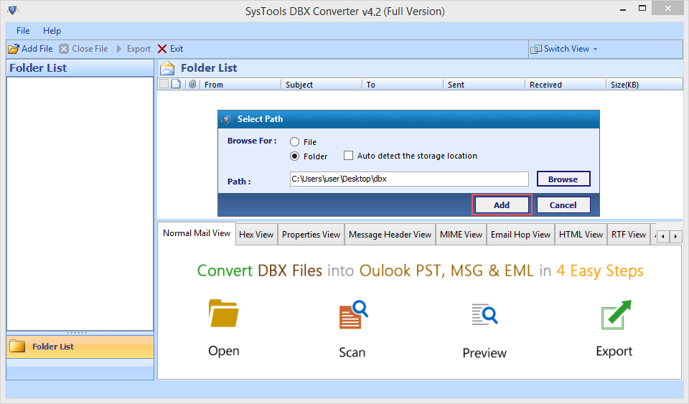This screenshot has height=404, width=689.
Task: Switch to Email Hop View tab
Action: tap(521, 235)
